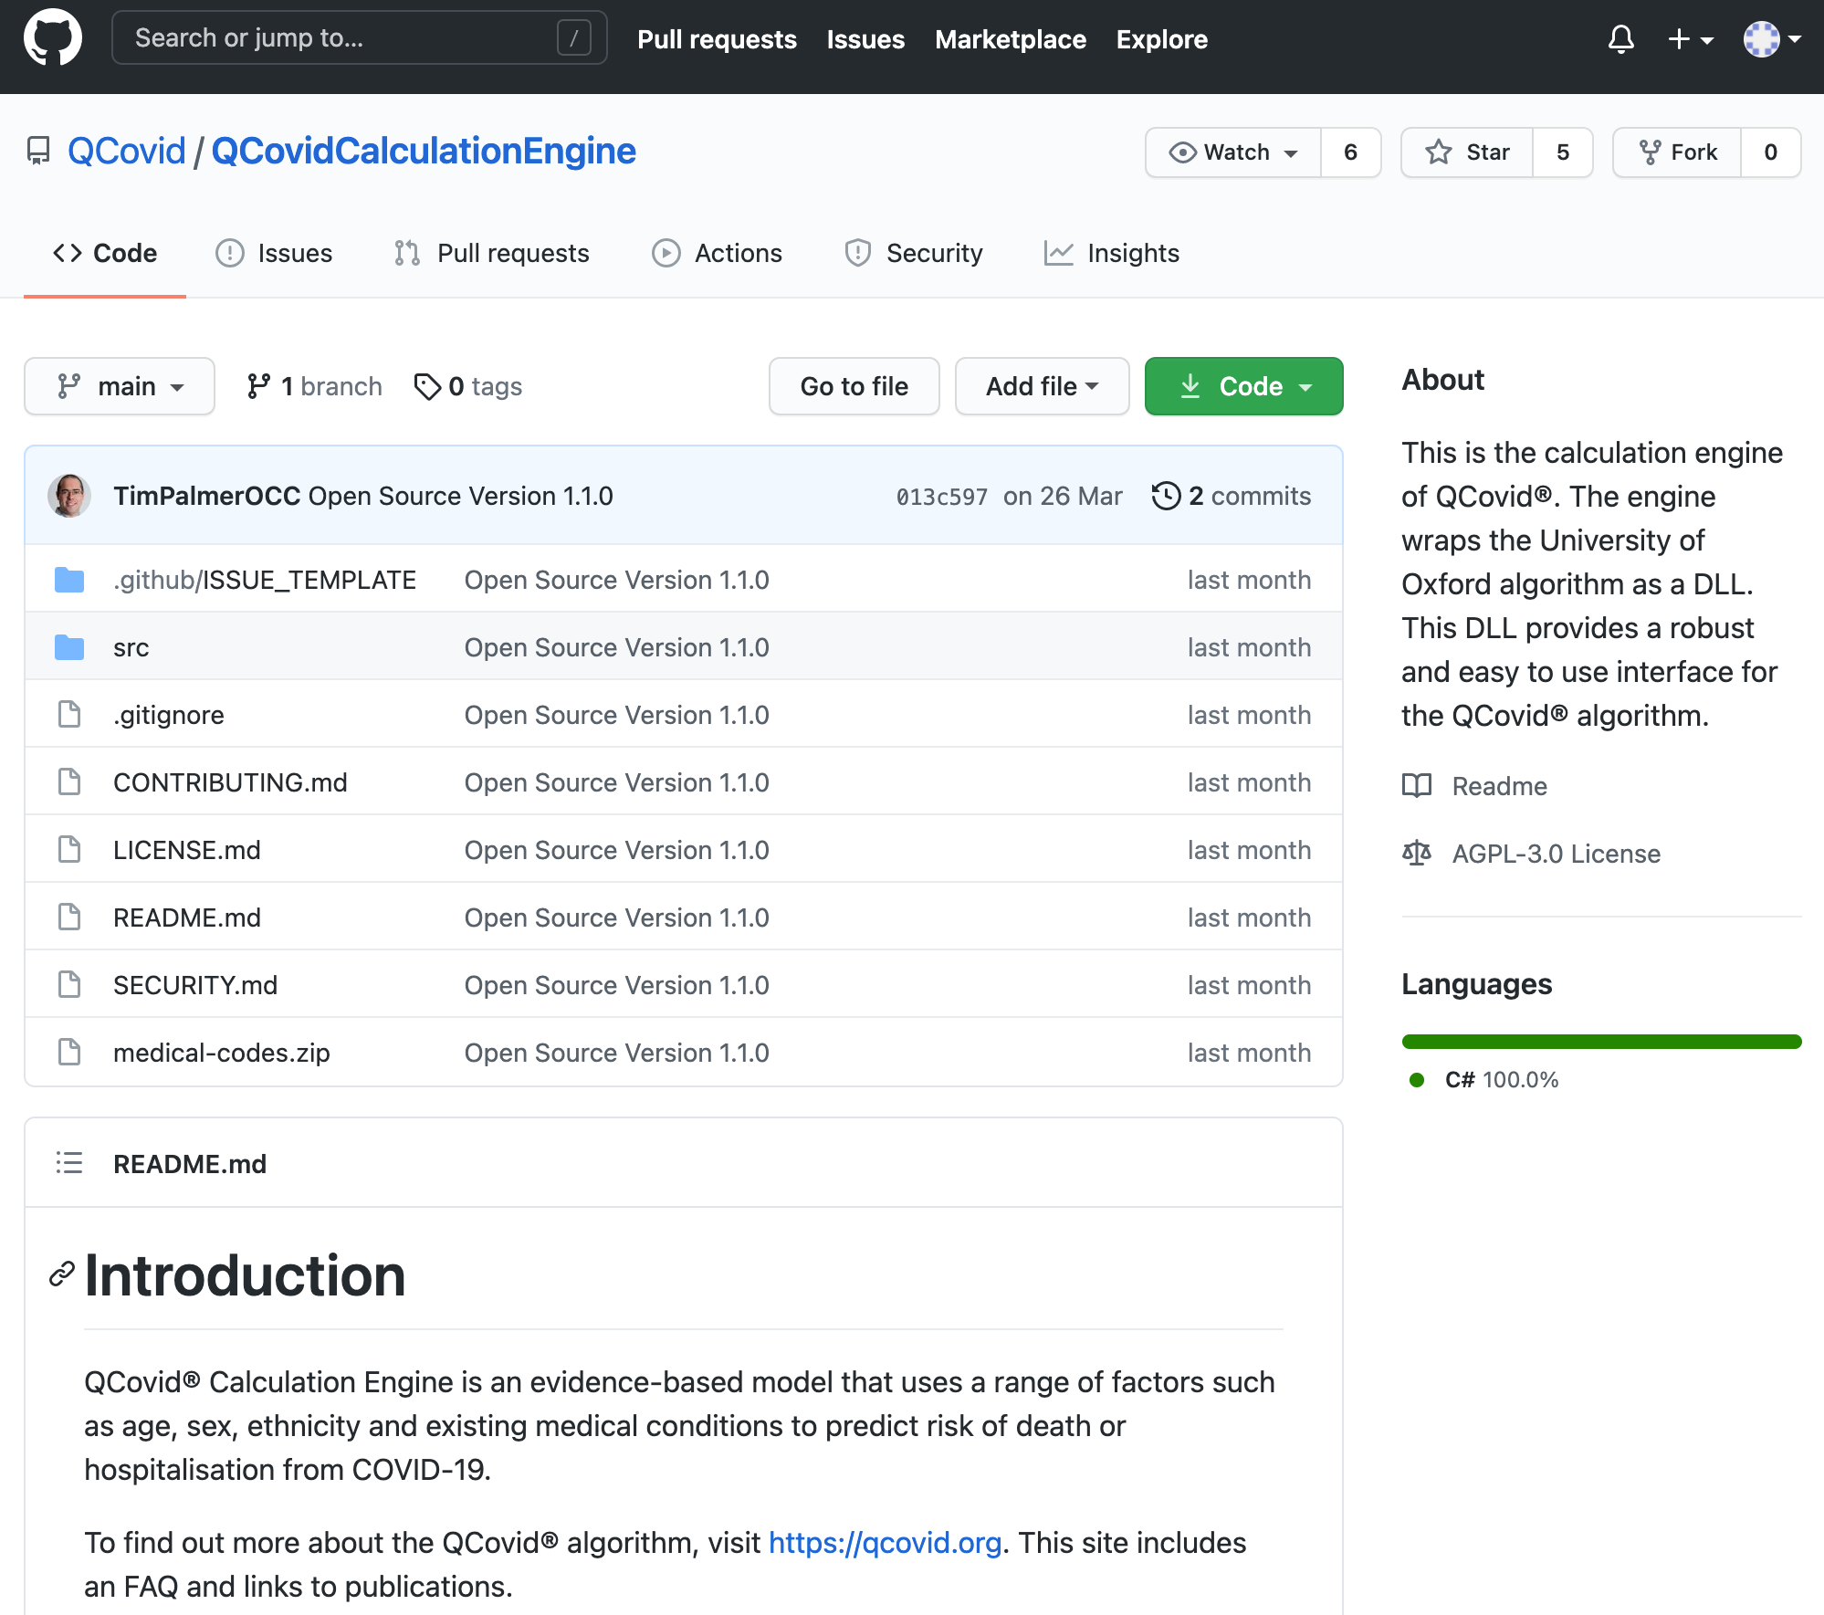This screenshot has height=1615, width=1824.
Task: Open Marketplace in top navigation
Action: click(x=1011, y=39)
